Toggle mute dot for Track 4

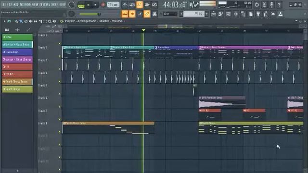click(x=60, y=81)
